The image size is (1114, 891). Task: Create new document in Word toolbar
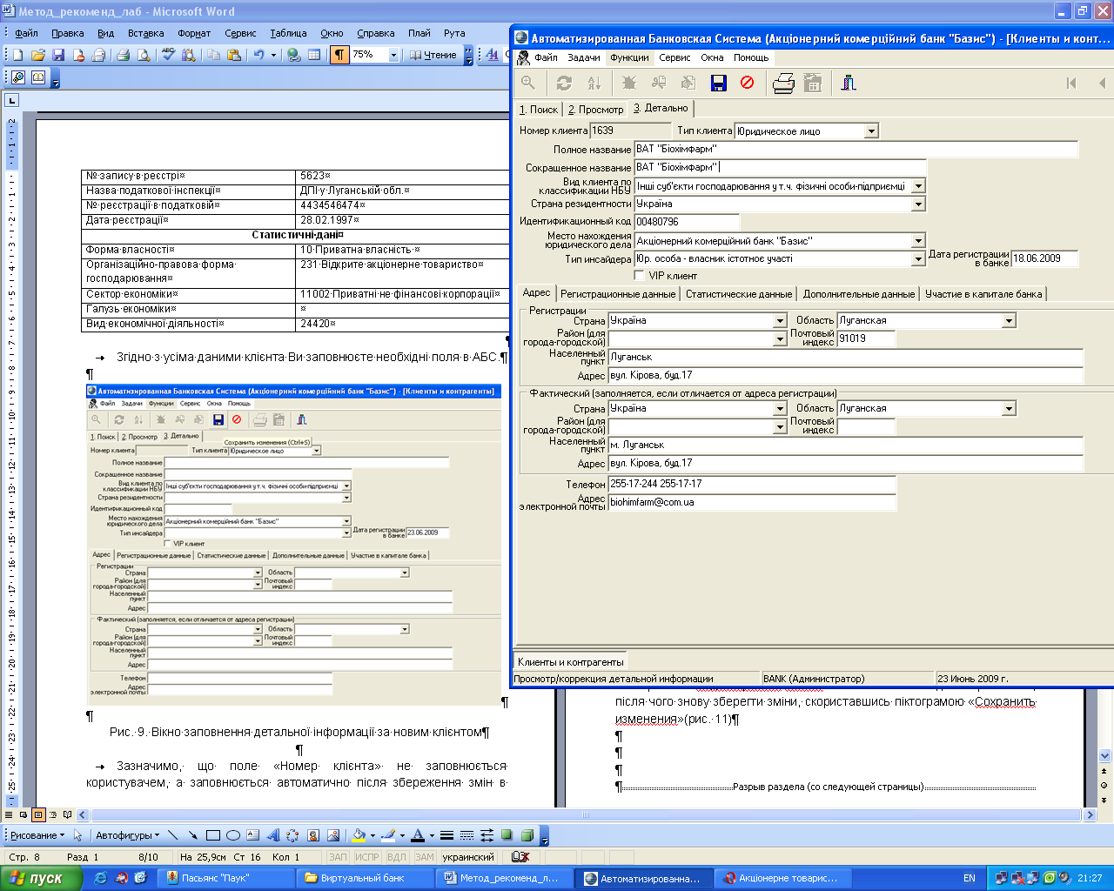(18, 55)
